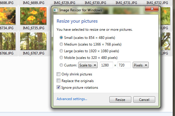Click the Image Resizer title bar icon
Screen dimensions: 175x116
[x=55, y=10]
